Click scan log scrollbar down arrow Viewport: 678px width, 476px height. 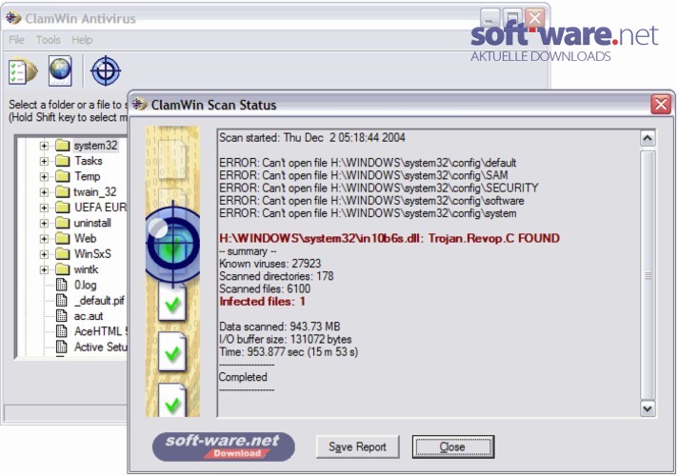648,408
